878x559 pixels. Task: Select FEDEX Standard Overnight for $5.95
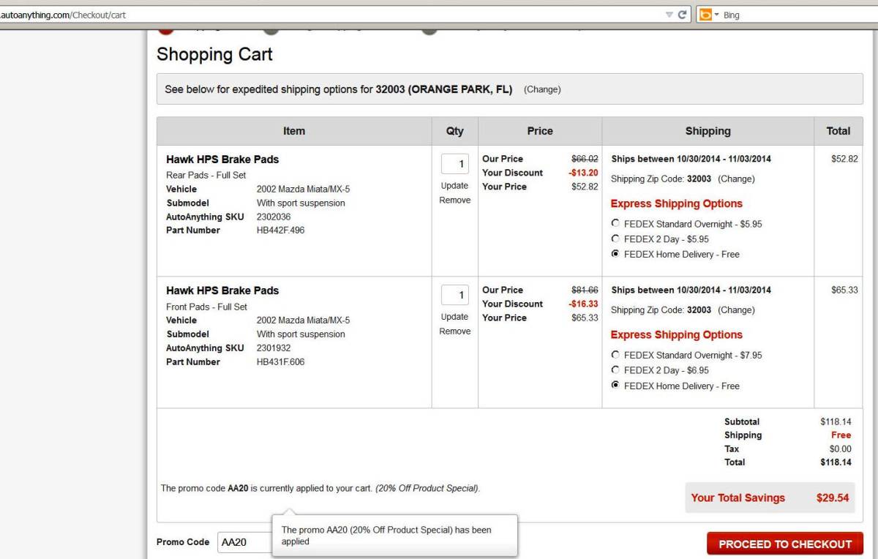click(615, 224)
